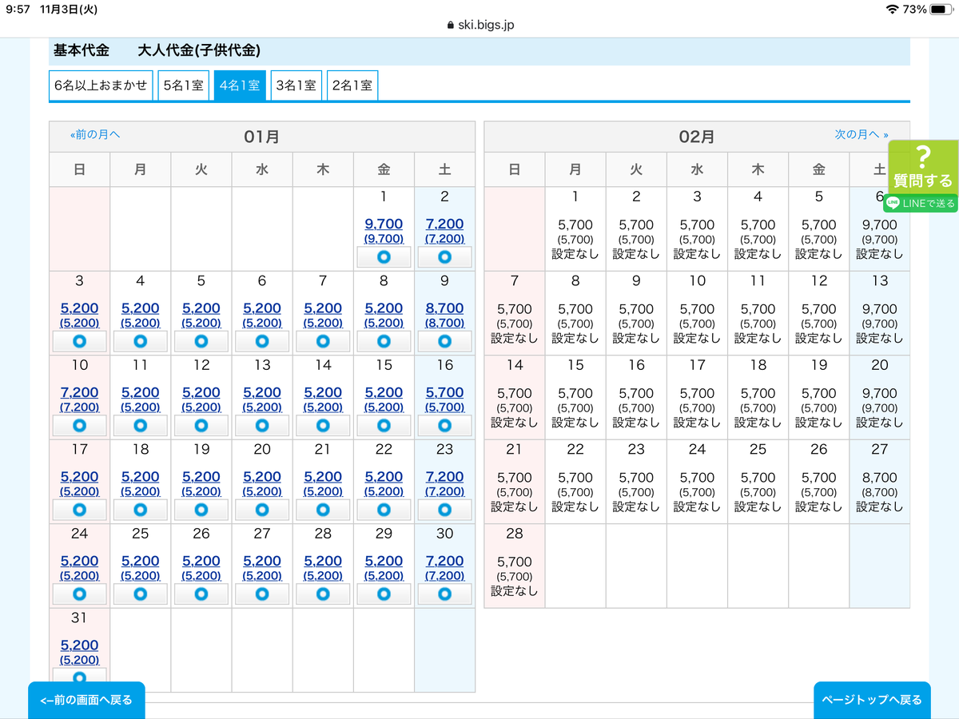The image size is (959, 719).
Task: Open the 質問する question mark widget
Action: pos(923,166)
